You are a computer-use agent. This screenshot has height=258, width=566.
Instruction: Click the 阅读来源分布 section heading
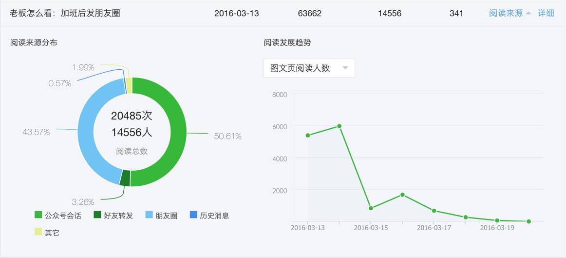click(34, 42)
